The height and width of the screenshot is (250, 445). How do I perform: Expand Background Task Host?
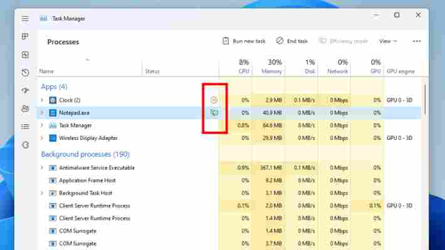tap(42, 193)
